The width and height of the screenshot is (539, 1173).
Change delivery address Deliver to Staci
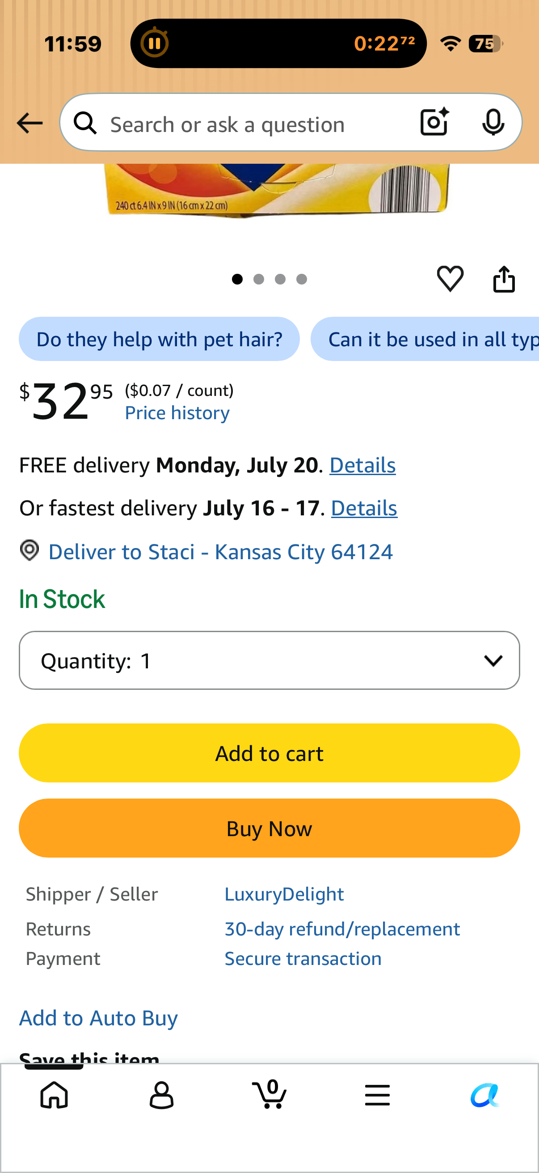coord(220,552)
